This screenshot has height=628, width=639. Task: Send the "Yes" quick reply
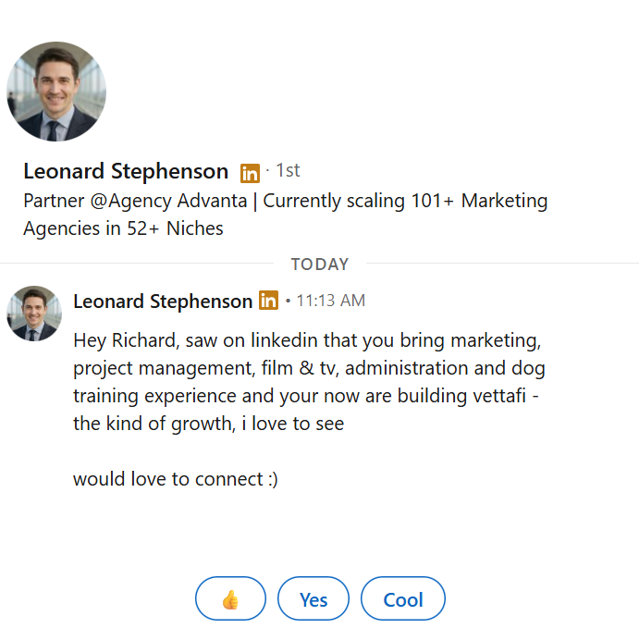coord(313,599)
